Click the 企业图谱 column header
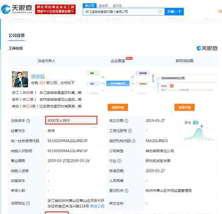The width and height of the screenshot is (222, 214). pyautogui.click(x=118, y=61)
